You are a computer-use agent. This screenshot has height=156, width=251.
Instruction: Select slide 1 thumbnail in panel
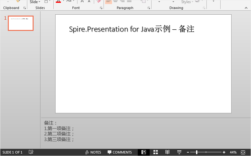pos(21,23)
